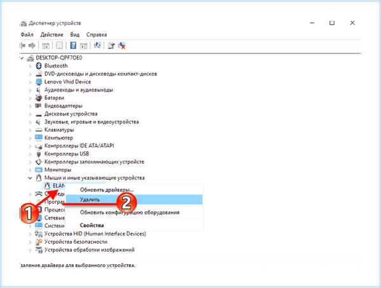Select the DVD-дисководы category icon
Image resolution: width=381 pixels, height=288 pixels.
[39, 74]
